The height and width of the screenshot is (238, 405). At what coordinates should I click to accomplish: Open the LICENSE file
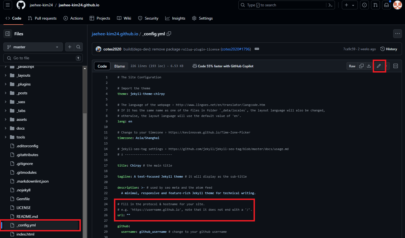[x=23, y=208]
